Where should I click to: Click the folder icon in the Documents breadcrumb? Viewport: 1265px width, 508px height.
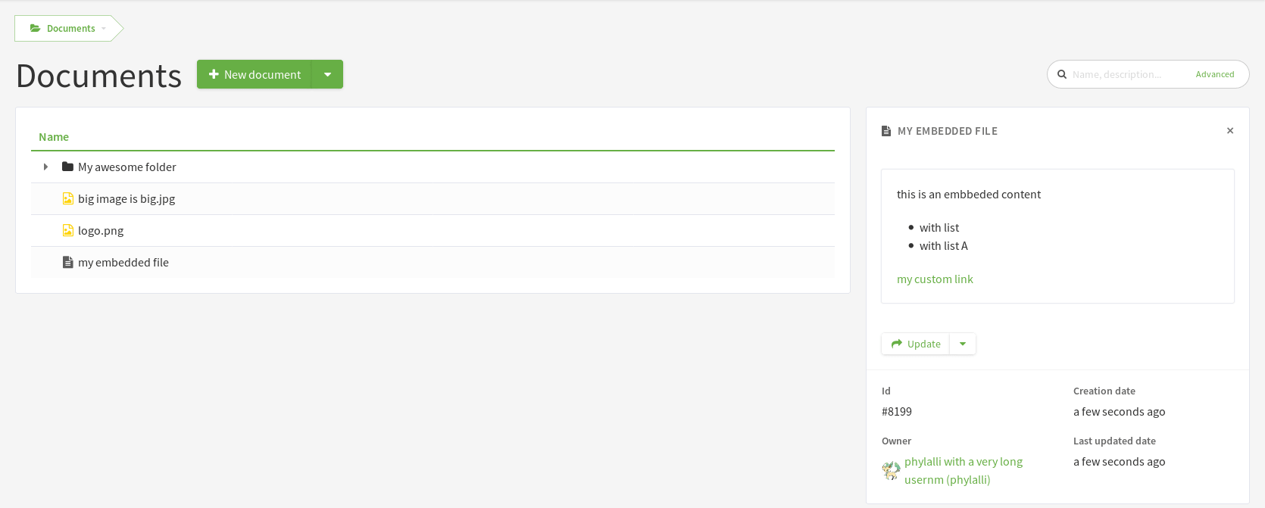(x=34, y=28)
